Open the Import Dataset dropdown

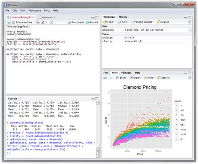(x=143, y=22)
